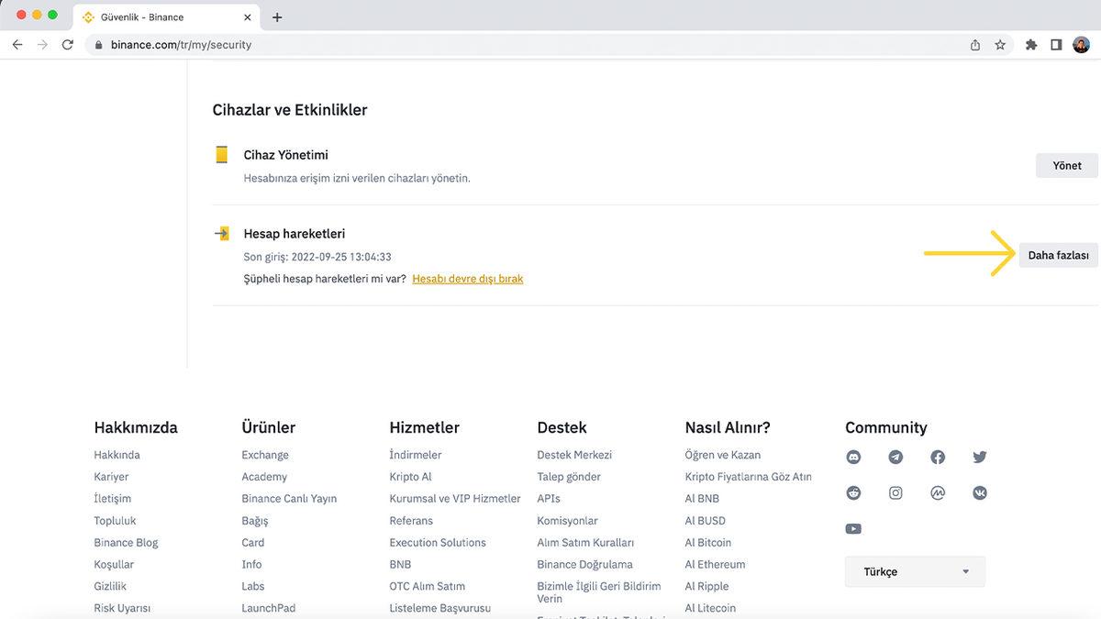Viewport: 1101px width, 619px height.
Task: Click the Telegram community icon
Action: 895,457
